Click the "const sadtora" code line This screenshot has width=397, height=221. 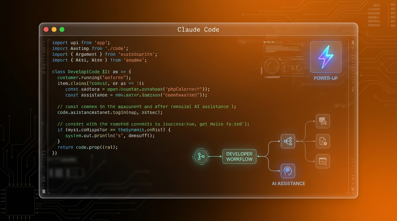tap(138, 89)
